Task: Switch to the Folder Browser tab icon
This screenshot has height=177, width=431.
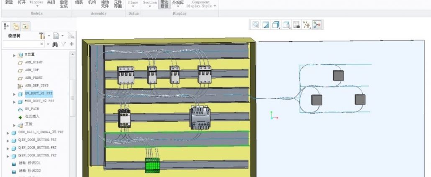Action: [16, 26]
